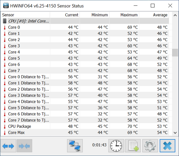Viewport: 179px width, 156px height.
Task: Close the window with title bar X
Action: coord(170,6)
